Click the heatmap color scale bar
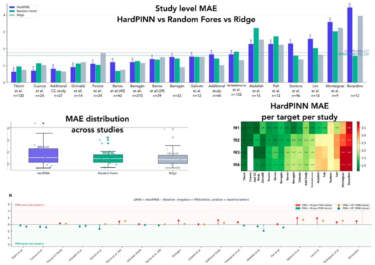Screen dimensions: 375x265 tap(358, 146)
